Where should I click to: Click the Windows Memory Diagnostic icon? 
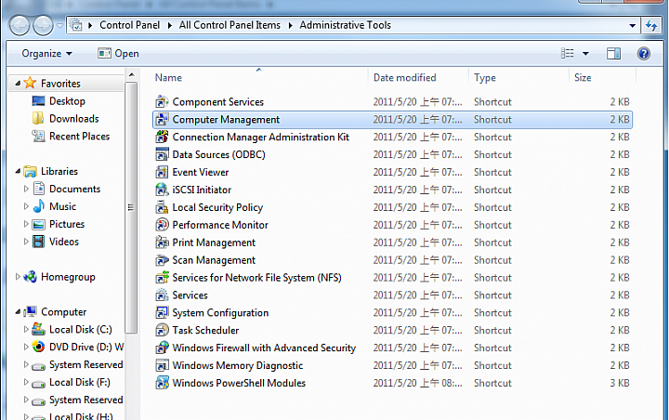pyautogui.click(x=162, y=365)
